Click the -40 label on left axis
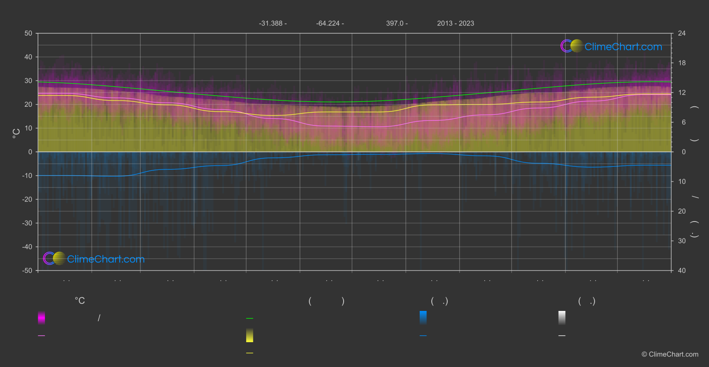Screen dimensions: 709x367 pos(27,247)
